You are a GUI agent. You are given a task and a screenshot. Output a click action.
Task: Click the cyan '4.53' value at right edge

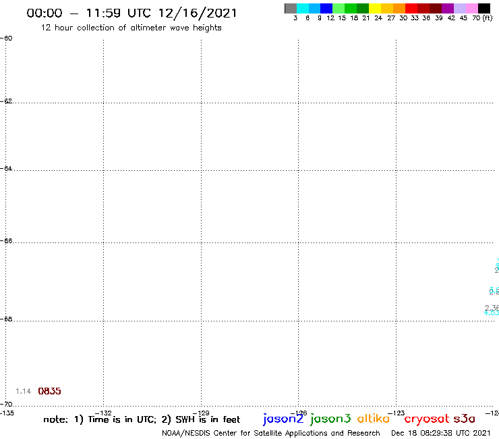[492, 313]
